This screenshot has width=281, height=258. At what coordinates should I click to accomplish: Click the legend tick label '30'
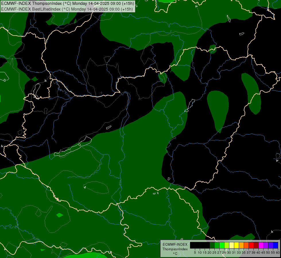click(x=229, y=253)
